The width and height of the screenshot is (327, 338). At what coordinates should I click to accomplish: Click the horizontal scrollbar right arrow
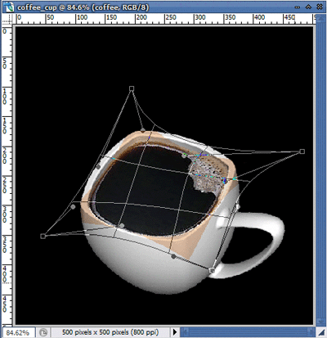coord(311,332)
